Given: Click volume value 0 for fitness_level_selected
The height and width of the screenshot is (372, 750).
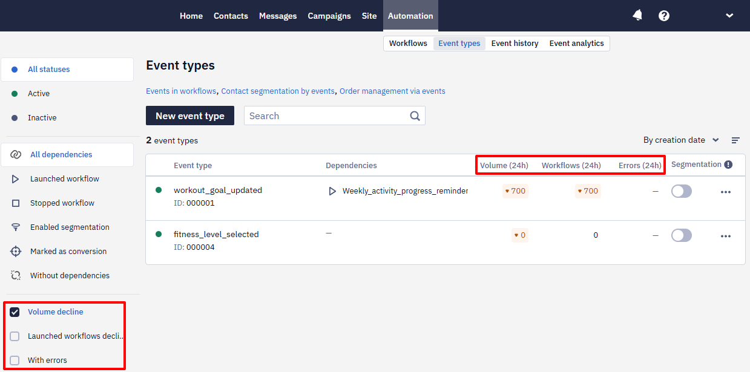Looking at the screenshot, I should pos(519,235).
